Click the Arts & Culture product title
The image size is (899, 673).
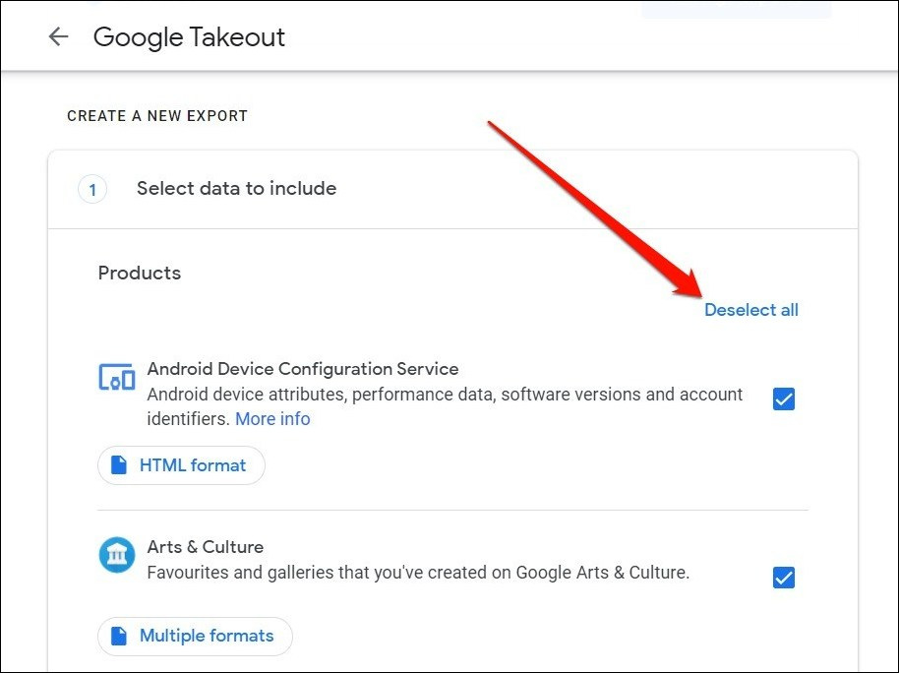206,547
